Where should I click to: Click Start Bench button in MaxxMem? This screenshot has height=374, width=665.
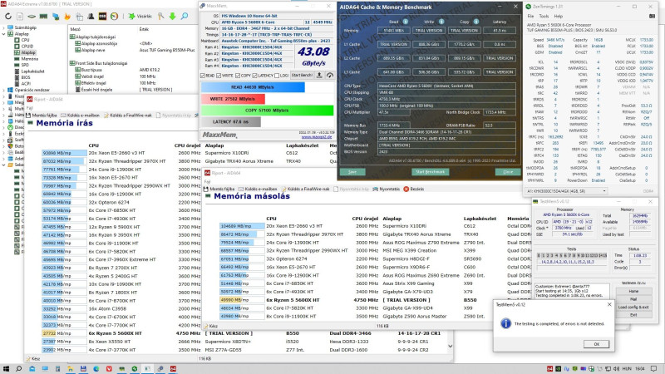pos(302,75)
